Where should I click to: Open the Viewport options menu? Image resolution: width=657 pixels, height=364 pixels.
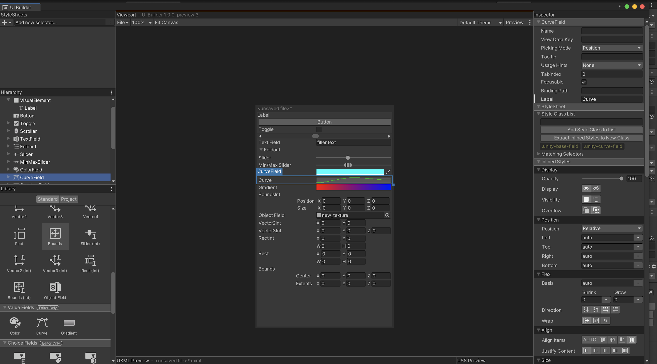coord(530,23)
